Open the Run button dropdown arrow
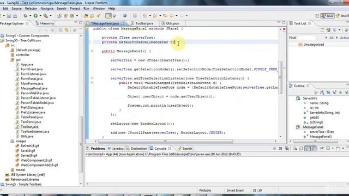349x196 pixels. click(x=40, y=16)
